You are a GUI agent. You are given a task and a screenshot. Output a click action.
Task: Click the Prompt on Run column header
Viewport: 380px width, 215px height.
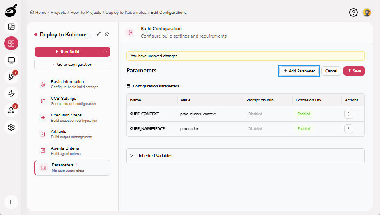(x=260, y=100)
